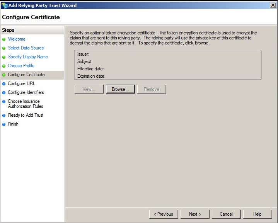Click the token encryption certificate description text

click(163, 38)
